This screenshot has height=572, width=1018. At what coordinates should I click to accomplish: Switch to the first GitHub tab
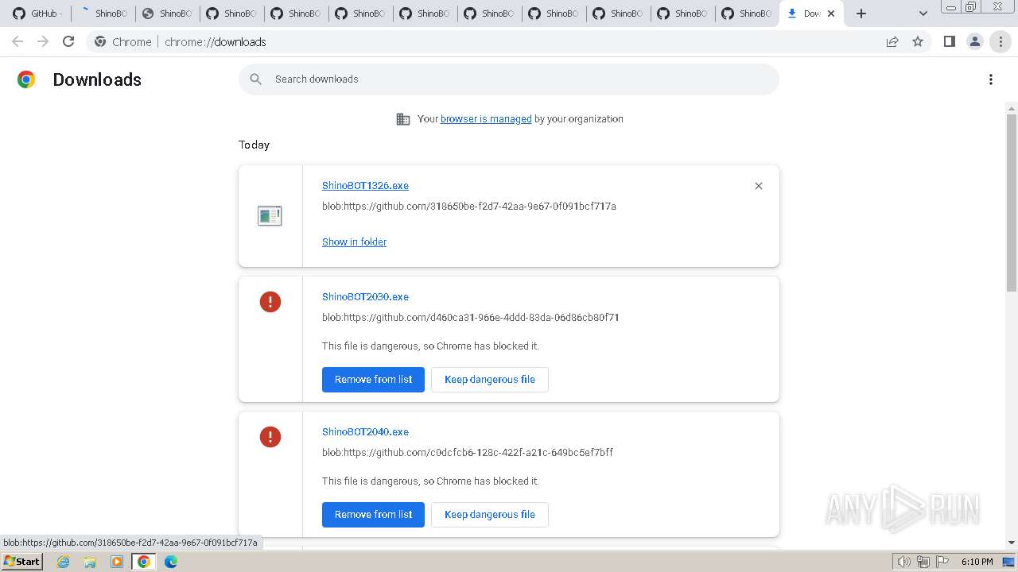37,14
